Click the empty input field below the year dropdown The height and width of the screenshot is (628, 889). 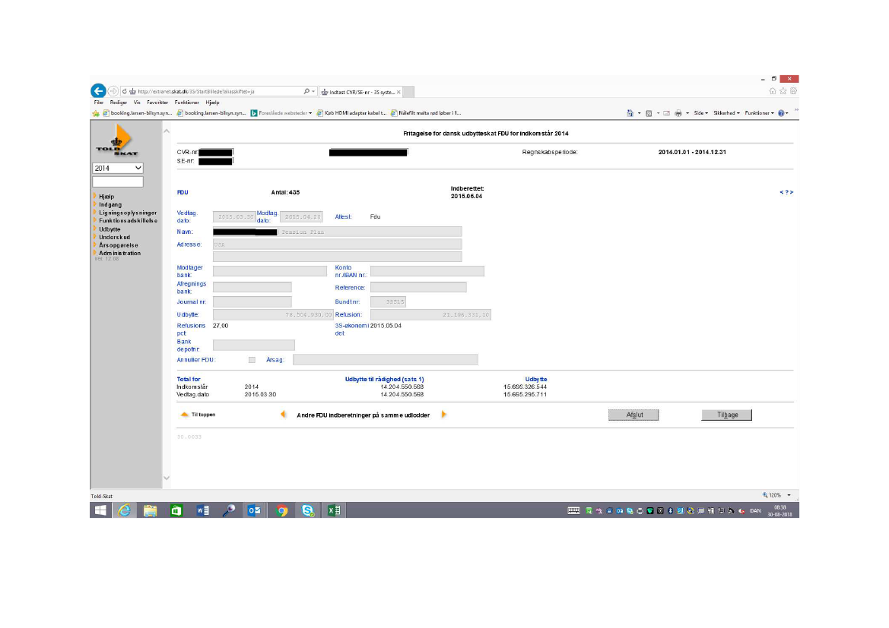[117, 181]
